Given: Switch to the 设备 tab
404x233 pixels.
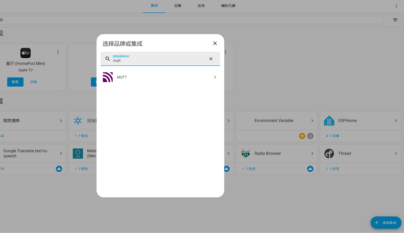Looking at the screenshot, I should pyautogui.click(x=178, y=6).
